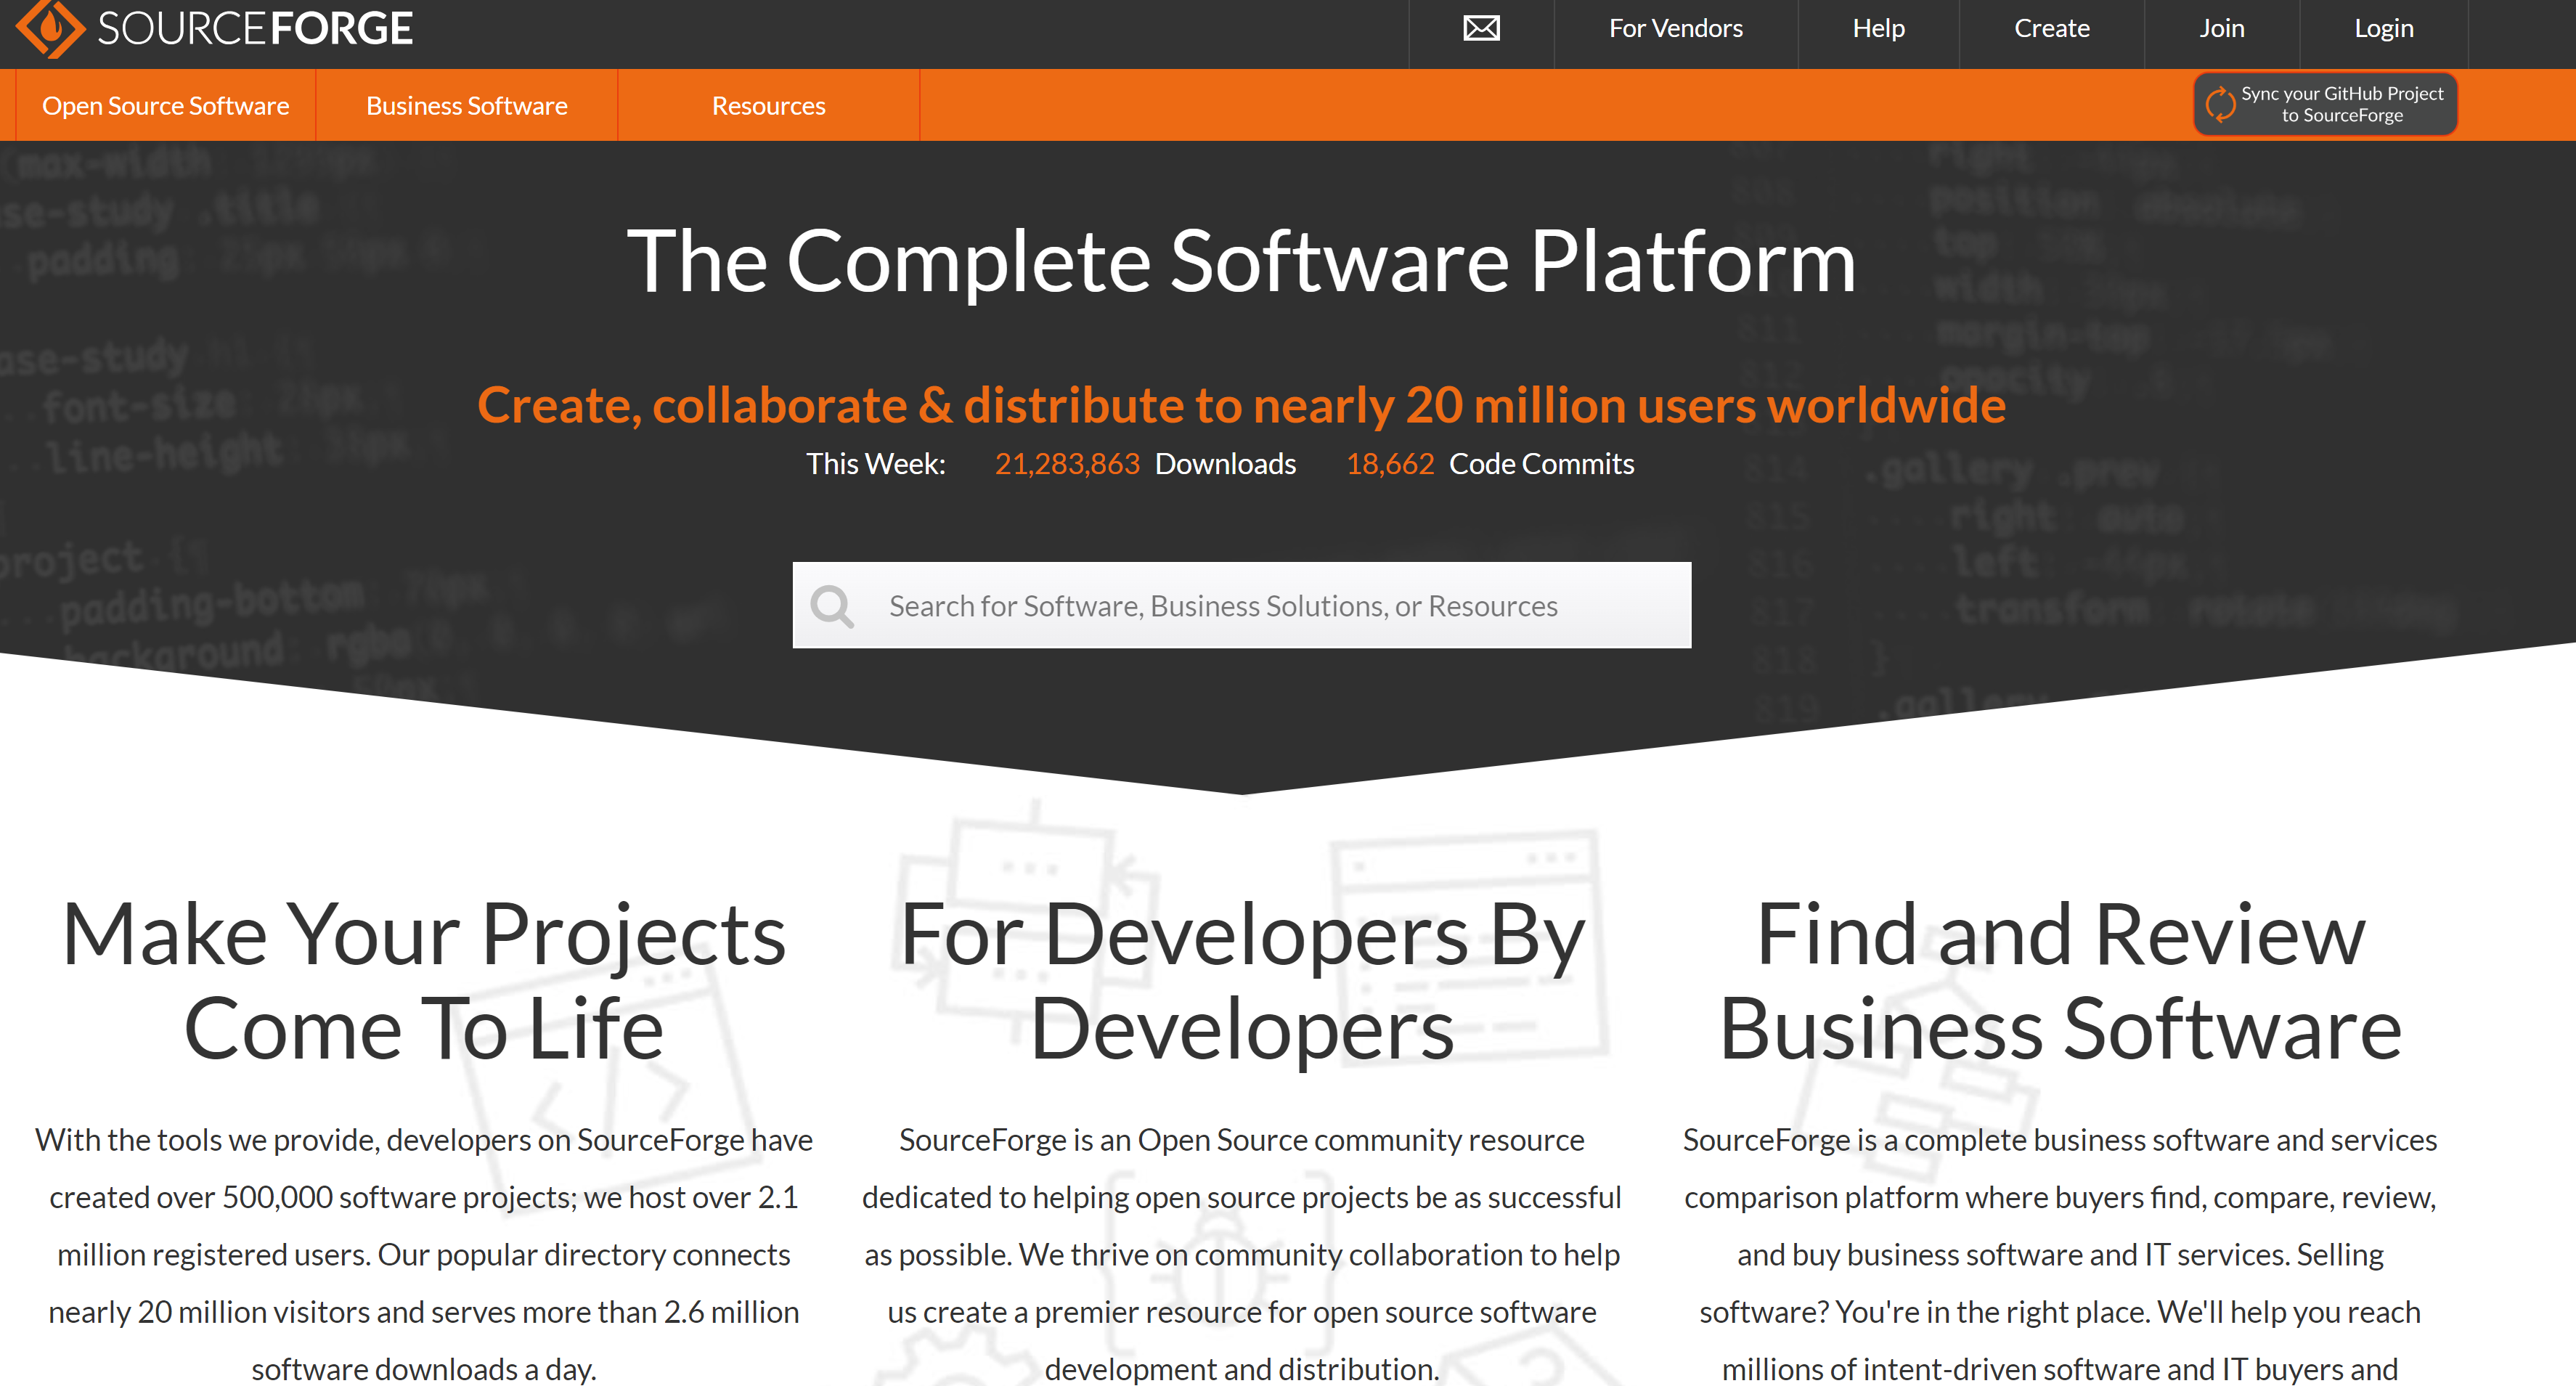Image resolution: width=2576 pixels, height=1386 pixels.
Task: Open the Open Source Software menu
Action: point(166,106)
